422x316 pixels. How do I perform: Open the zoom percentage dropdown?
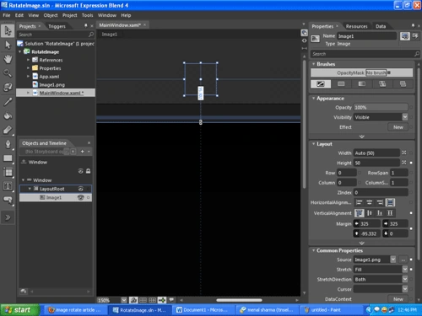124,300
